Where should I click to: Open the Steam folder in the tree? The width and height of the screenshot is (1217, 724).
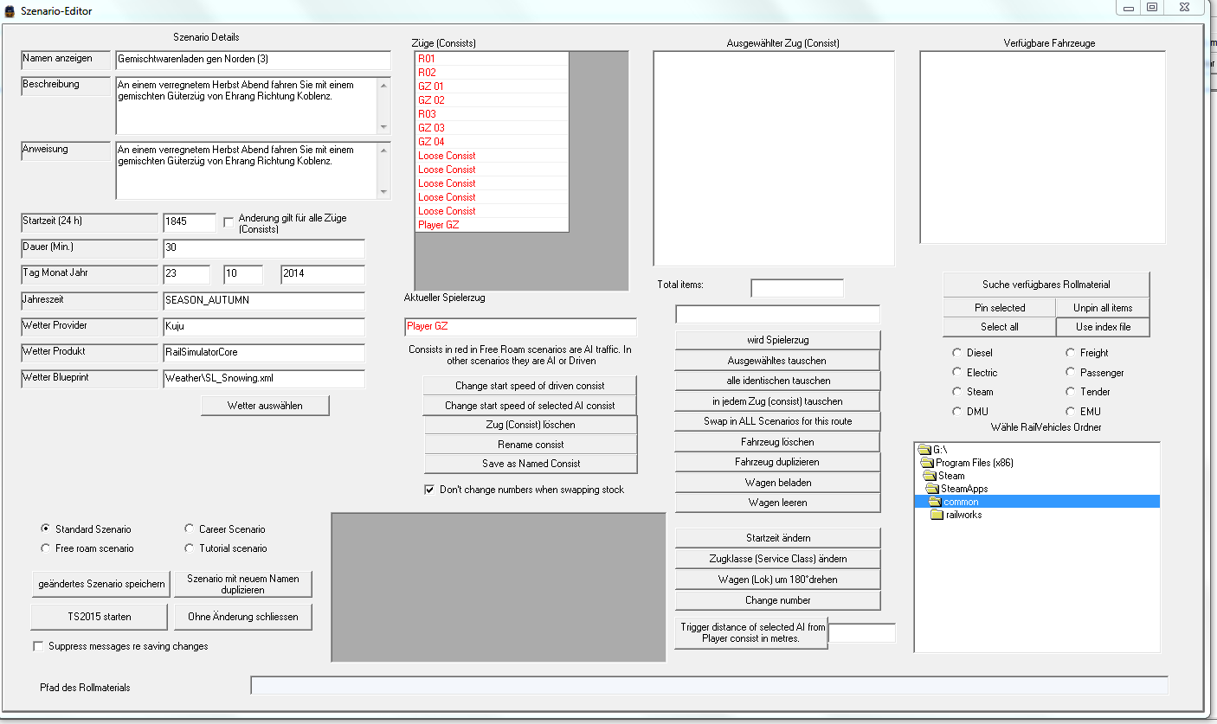click(944, 476)
